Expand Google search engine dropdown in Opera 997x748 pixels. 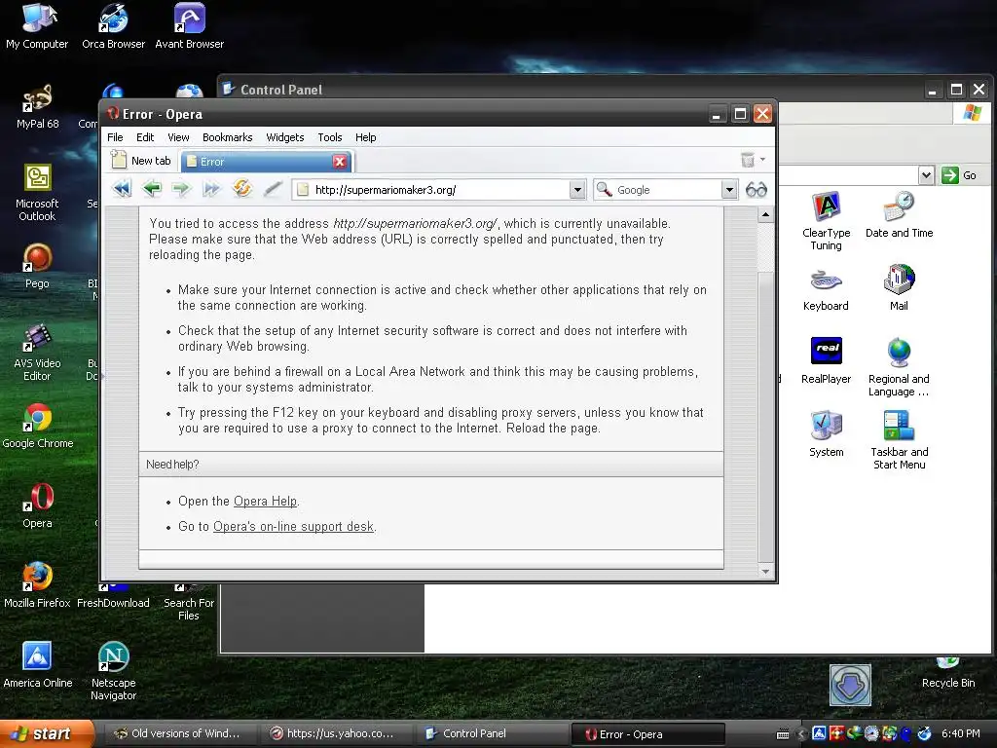(729, 190)
